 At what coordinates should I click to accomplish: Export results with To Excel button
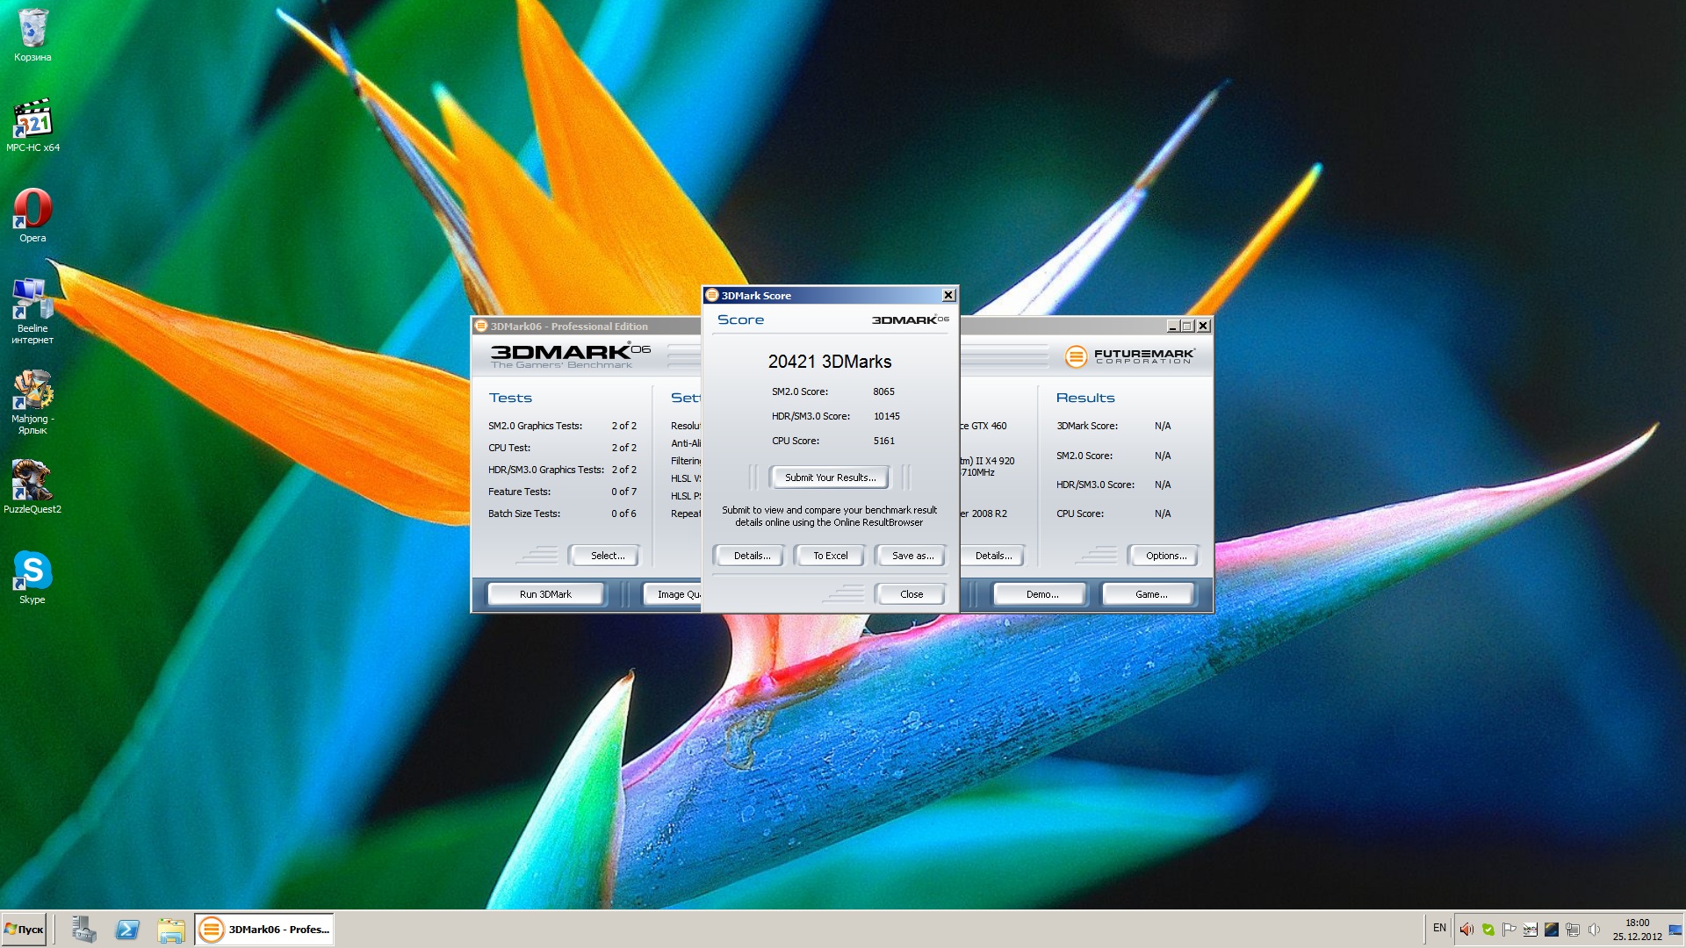click(830, 556)
